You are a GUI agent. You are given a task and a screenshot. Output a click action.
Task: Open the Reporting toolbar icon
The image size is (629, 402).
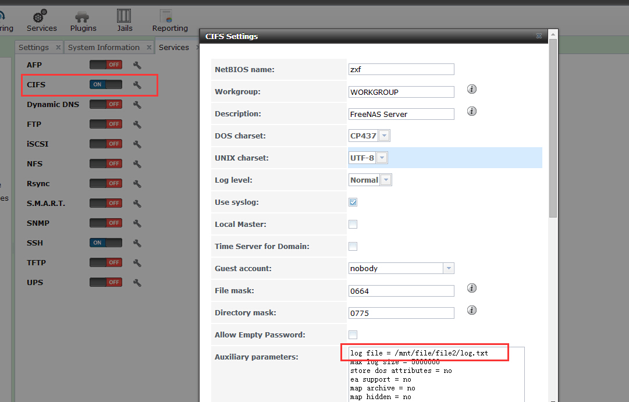[x=170, y=21]
